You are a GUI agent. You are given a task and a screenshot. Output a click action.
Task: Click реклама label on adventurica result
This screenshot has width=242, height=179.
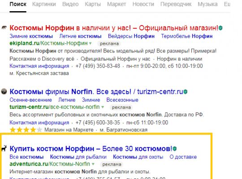(112, 164)
